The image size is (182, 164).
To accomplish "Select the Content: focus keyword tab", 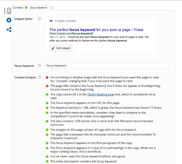I will click(30, 8).
